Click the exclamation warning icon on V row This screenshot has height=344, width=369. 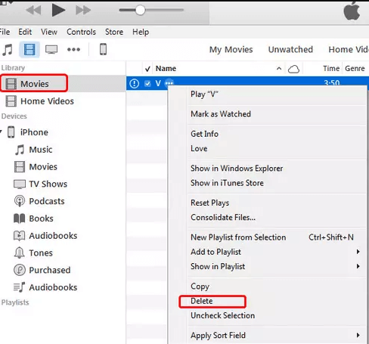pyautogui.click(x=134, y=83)
